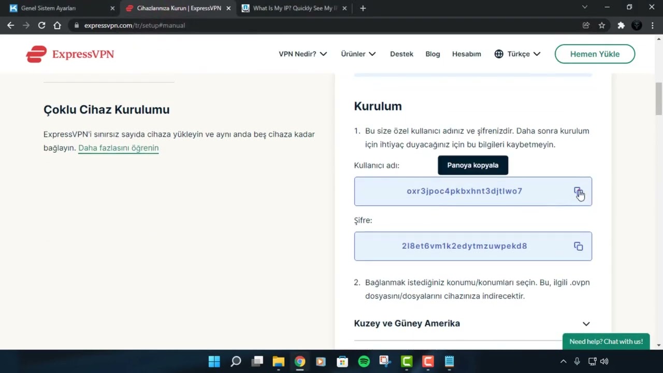This screenshot has width=663, height=373.
Task: Copy the password (Şifre) with its clipboard icon
Action: coord(579,246)
